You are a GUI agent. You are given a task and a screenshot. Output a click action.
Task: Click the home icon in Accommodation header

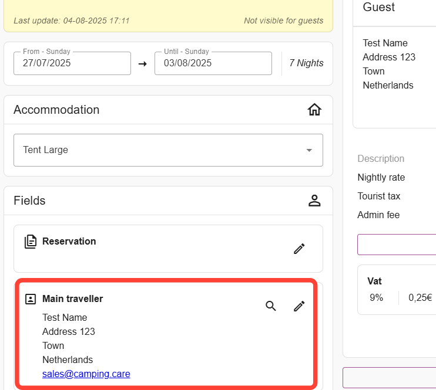pos(314,110)
